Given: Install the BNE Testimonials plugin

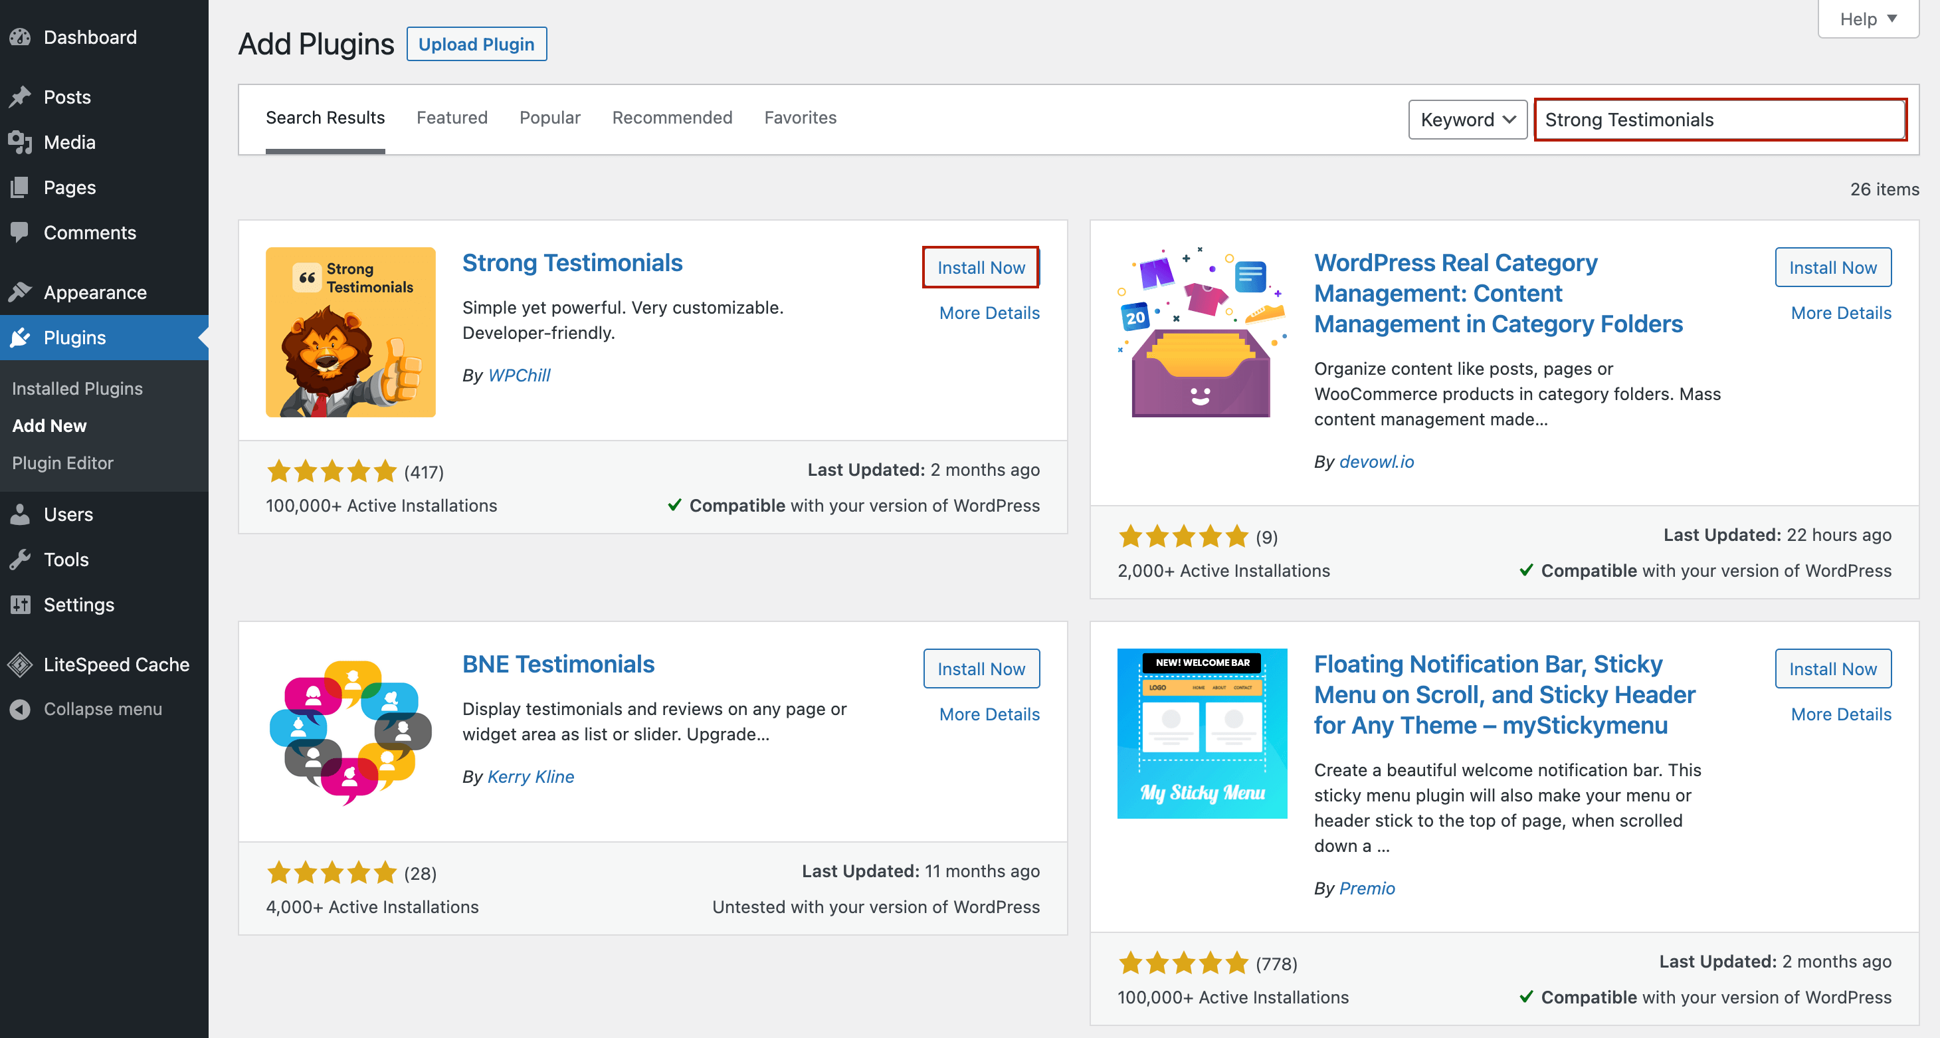Looking at the screenshot, I should (981, 669).
